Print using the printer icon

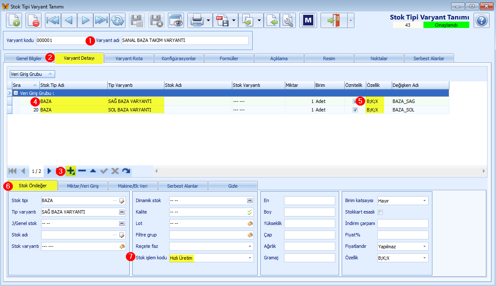(197, 20)
